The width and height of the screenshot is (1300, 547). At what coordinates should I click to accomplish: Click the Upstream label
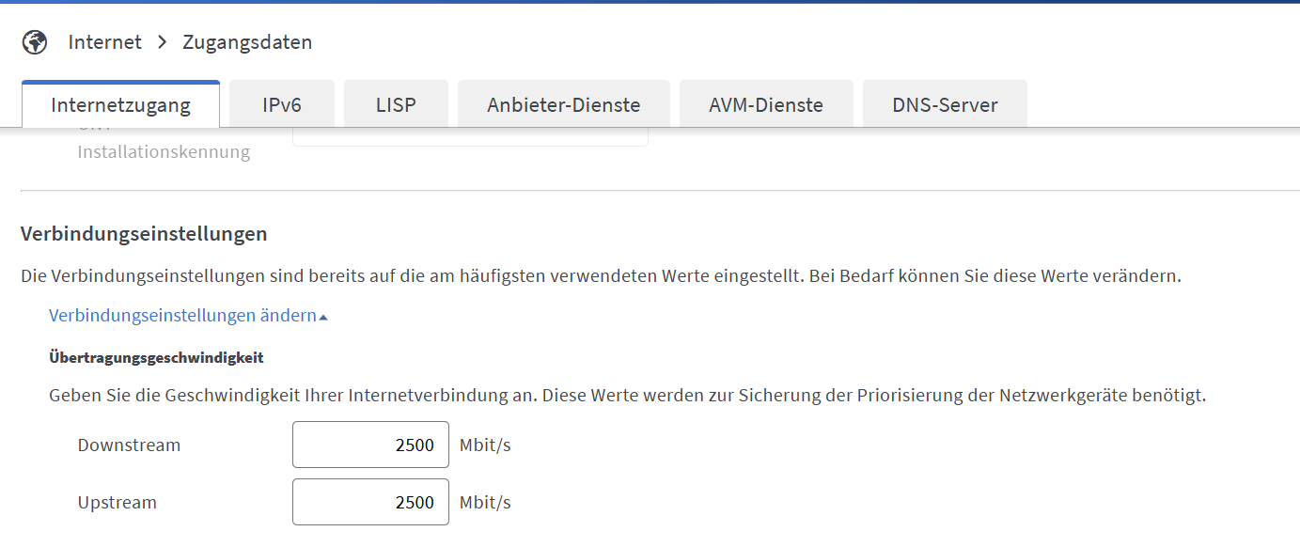point(117,502)
